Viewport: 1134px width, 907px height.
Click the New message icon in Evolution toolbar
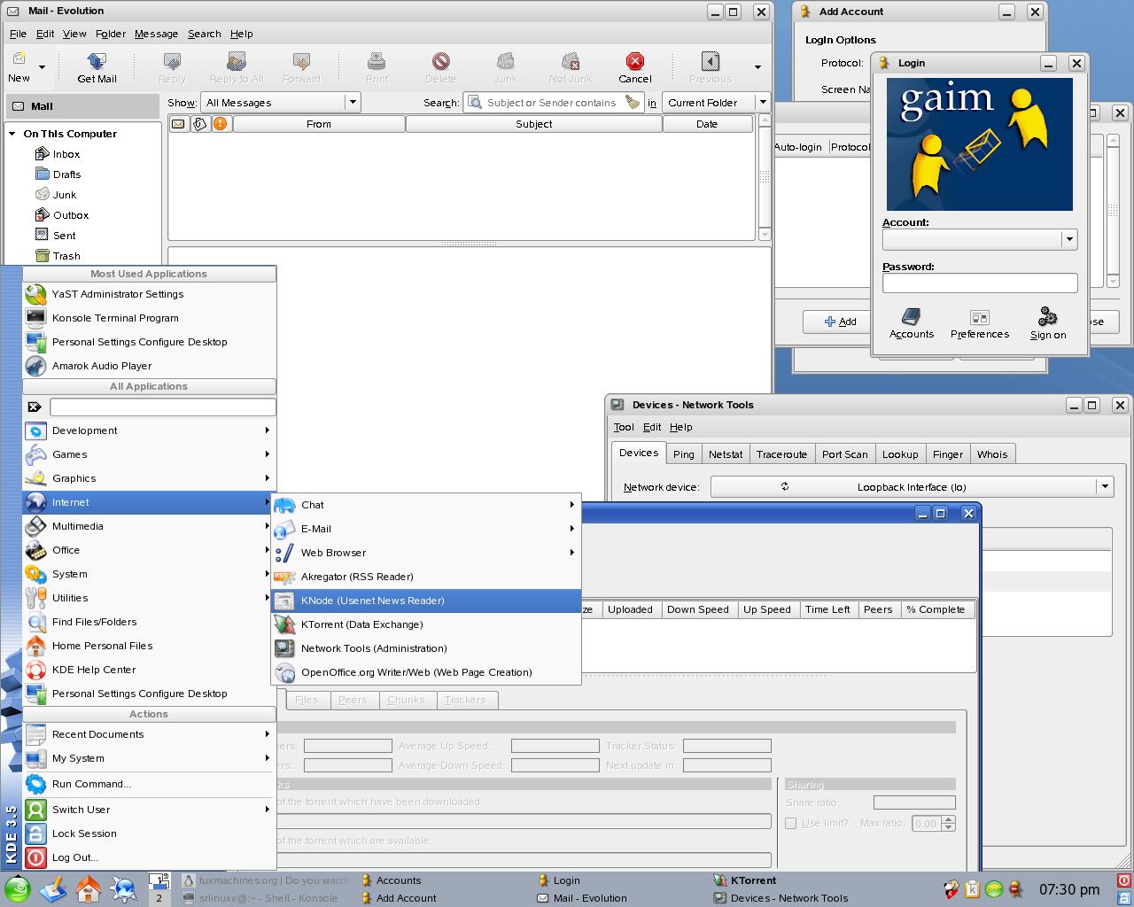click(19, 59)
